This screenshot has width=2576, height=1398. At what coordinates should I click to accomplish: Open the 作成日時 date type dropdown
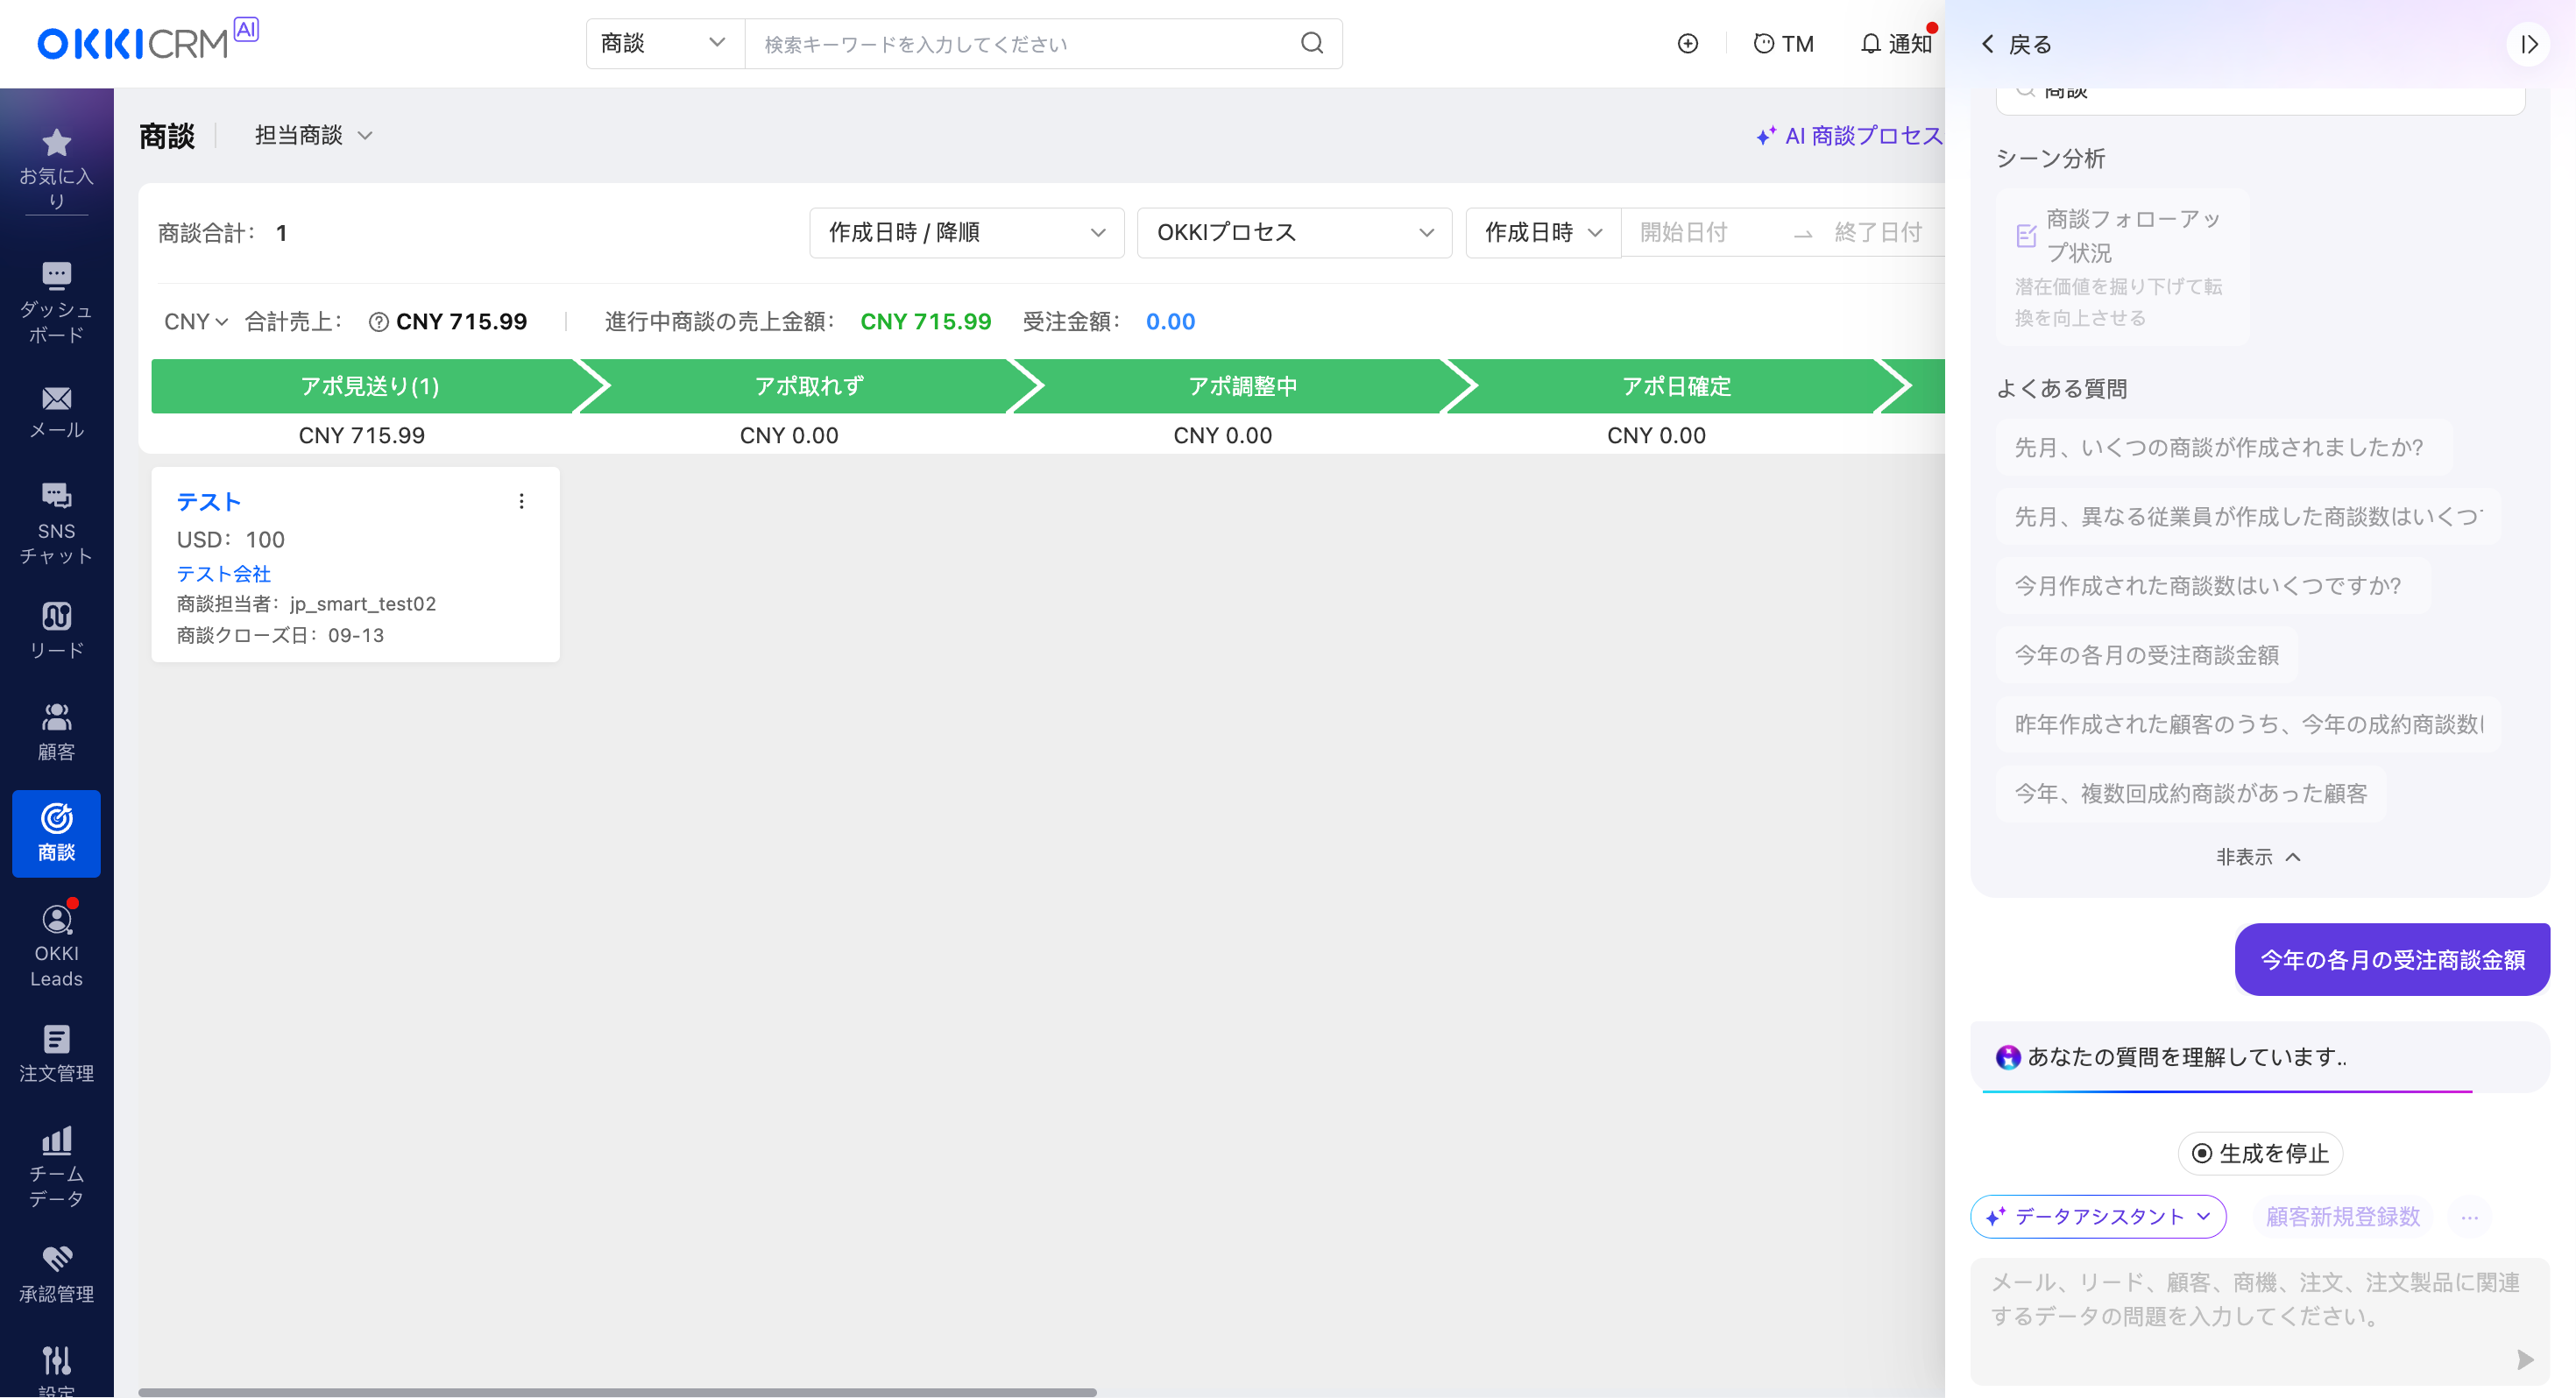(1542, 232)
